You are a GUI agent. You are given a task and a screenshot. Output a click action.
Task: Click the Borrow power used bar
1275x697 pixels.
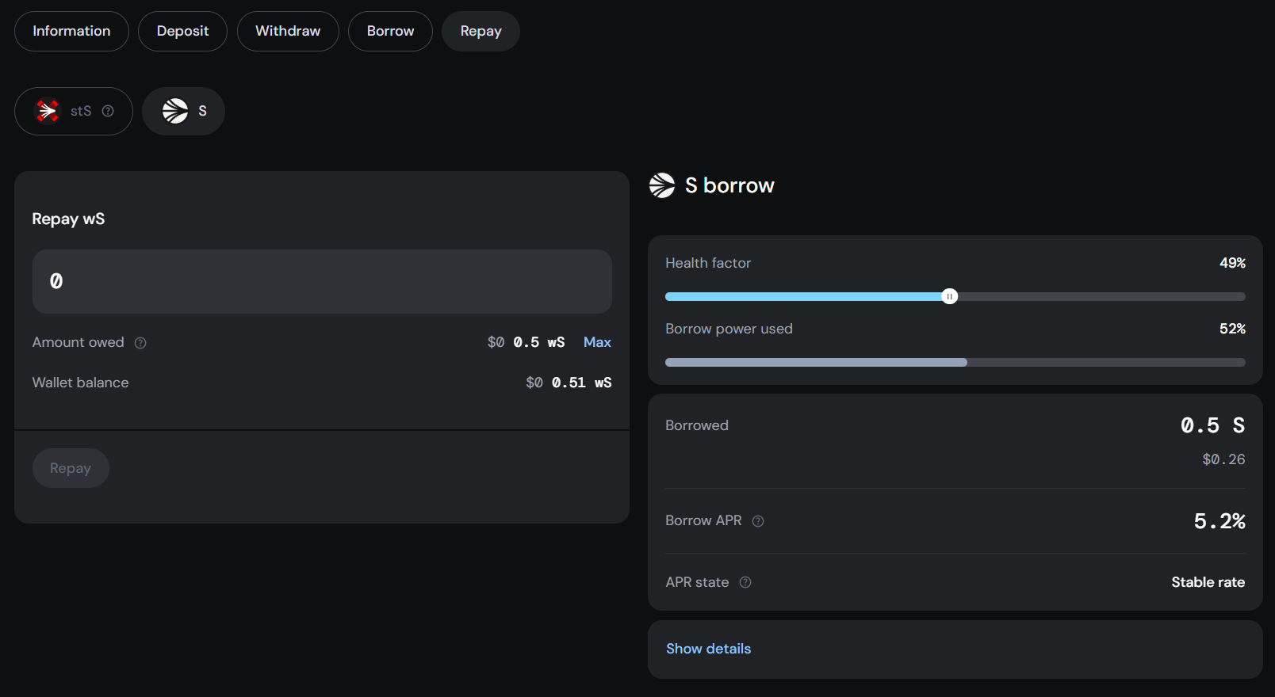(955, 362)
